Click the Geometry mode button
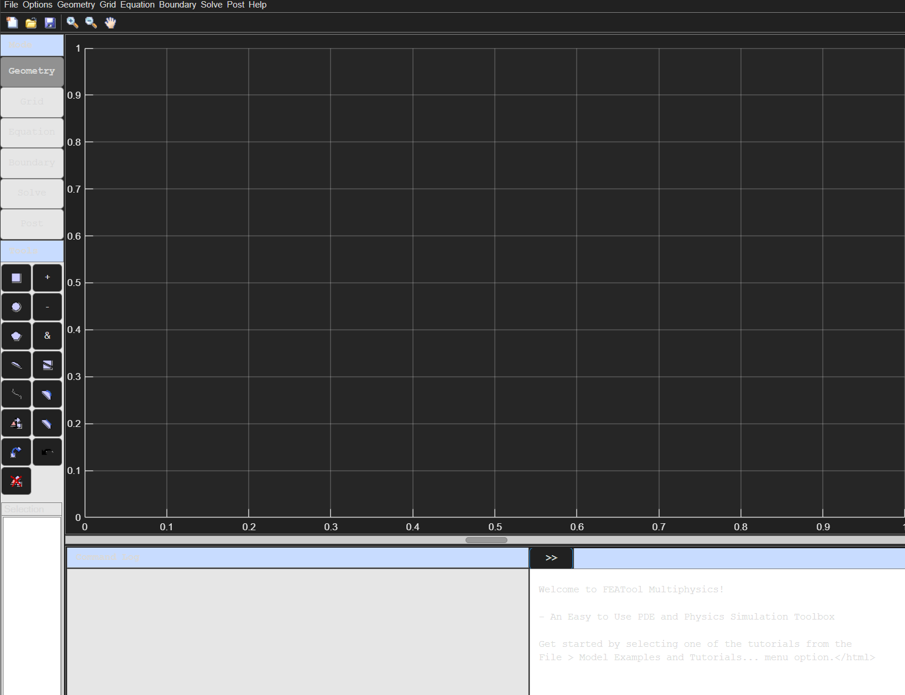The width and height of the screenshot is (905, 695). 32,71
